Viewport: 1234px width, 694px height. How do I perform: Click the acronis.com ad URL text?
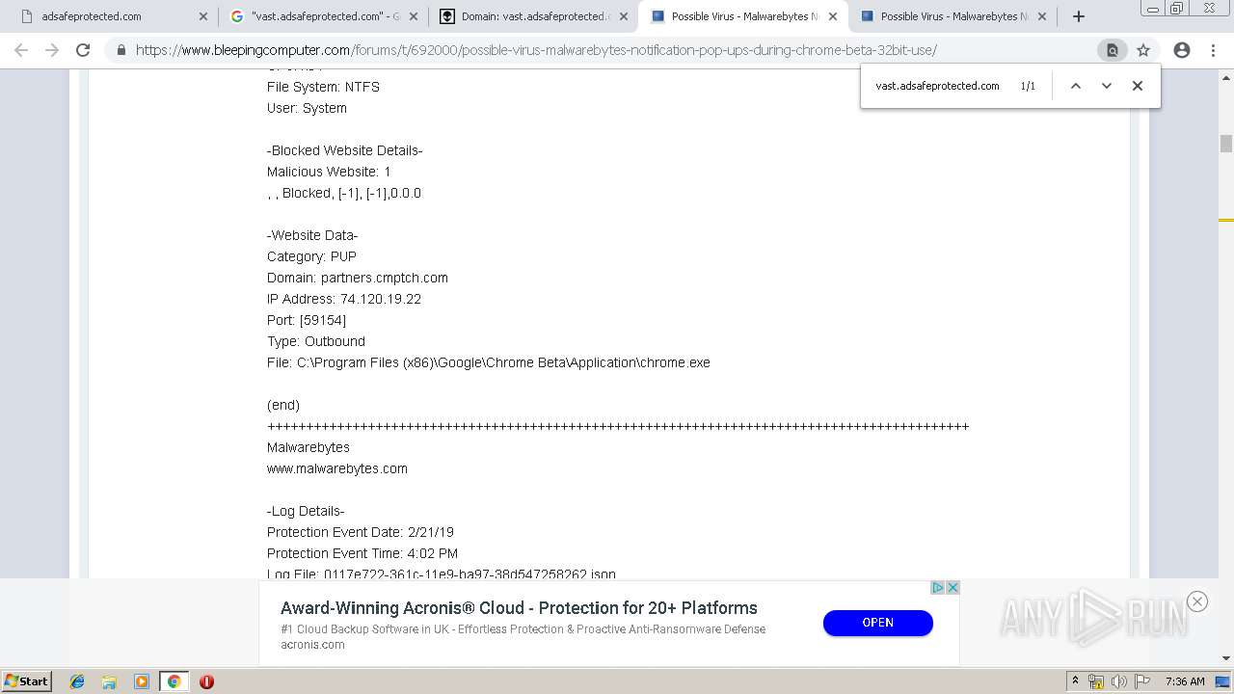point(312,645)
